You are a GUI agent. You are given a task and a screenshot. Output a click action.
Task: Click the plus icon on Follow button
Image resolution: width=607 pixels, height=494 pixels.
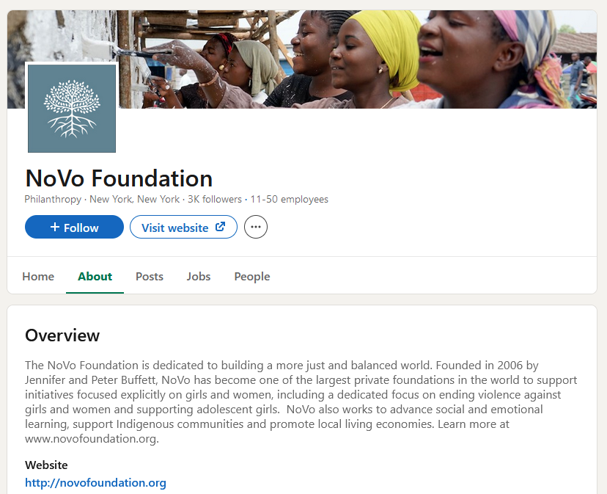tap(55, 227)
